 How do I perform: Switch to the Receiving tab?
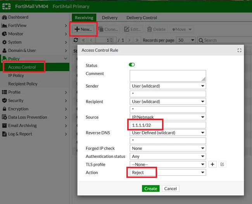84,18
